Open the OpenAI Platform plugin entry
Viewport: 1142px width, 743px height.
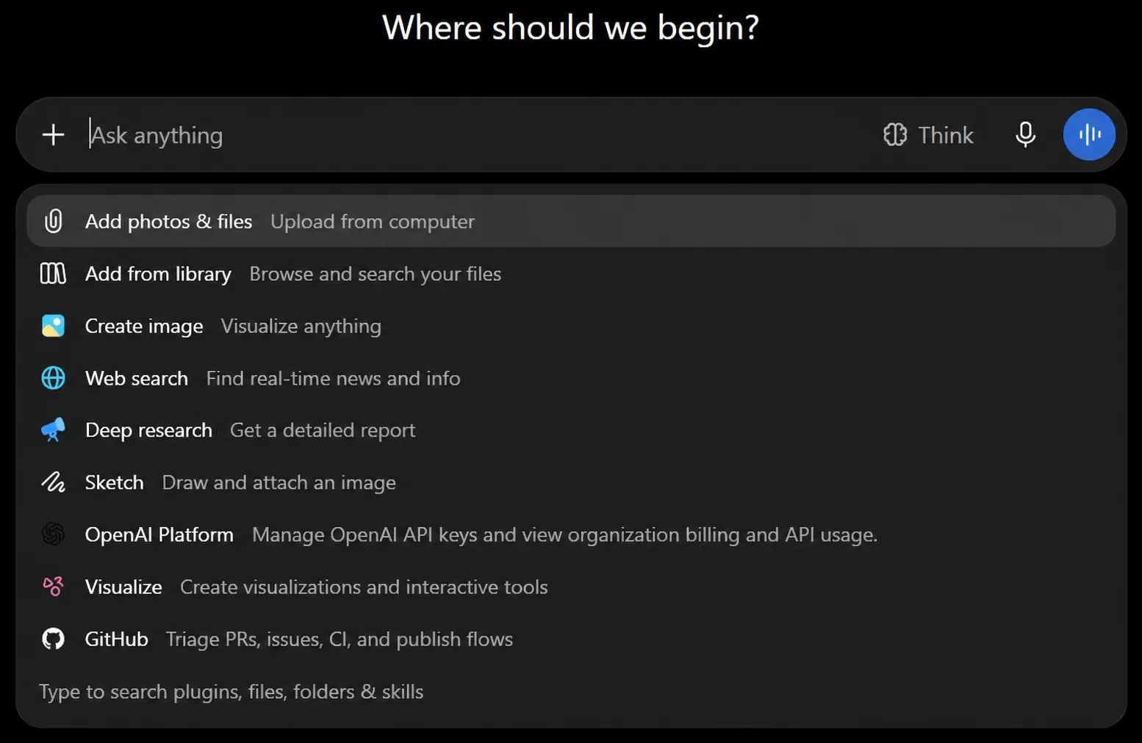point(571,534)
